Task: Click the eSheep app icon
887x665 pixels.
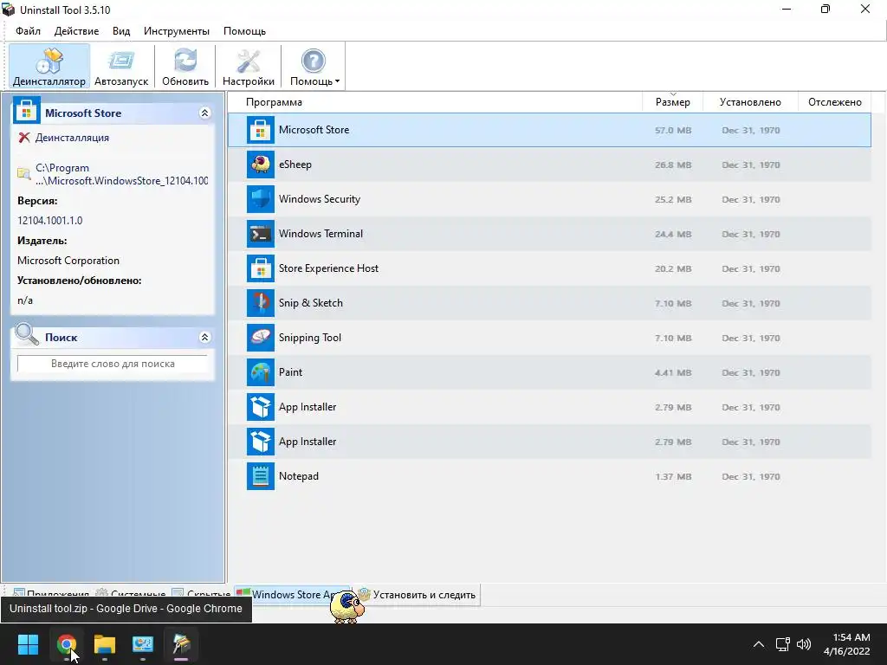Action: 261,165
